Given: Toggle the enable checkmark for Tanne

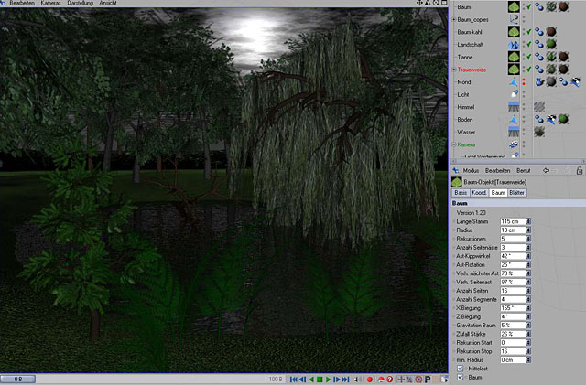Looking at the screenshot, I should tap(529, 57).
